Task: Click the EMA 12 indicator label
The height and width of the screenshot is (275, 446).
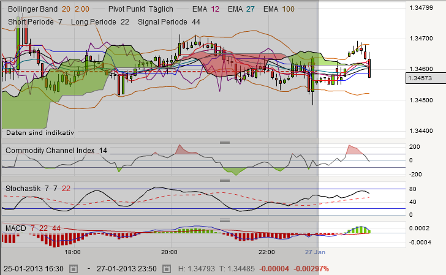Action: tap(206, 9)
